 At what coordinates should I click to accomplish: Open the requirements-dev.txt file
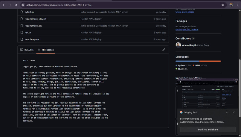pos(35,19)
